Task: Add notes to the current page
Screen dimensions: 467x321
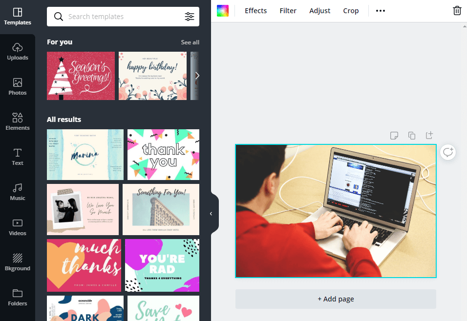Action: pyautogui.click(x=394, y=135)
